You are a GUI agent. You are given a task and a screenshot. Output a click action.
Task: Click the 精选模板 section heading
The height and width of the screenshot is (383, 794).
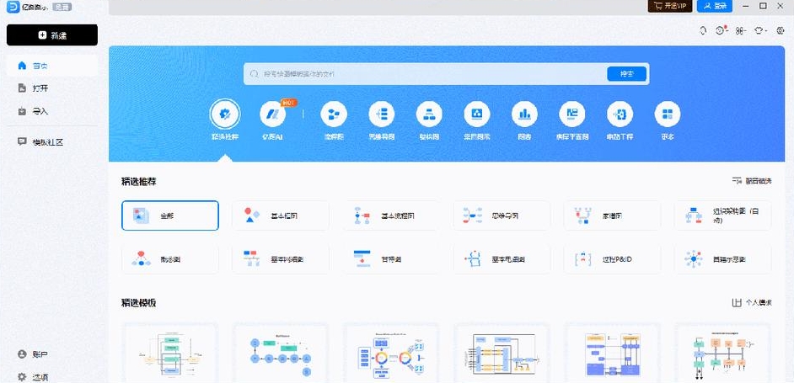tap(139, 303)
